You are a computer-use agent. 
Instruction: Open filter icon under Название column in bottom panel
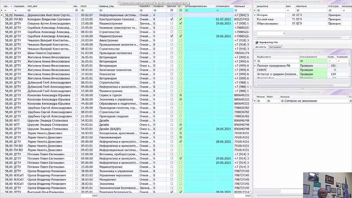pyautogui.click(x=282, y=101)
